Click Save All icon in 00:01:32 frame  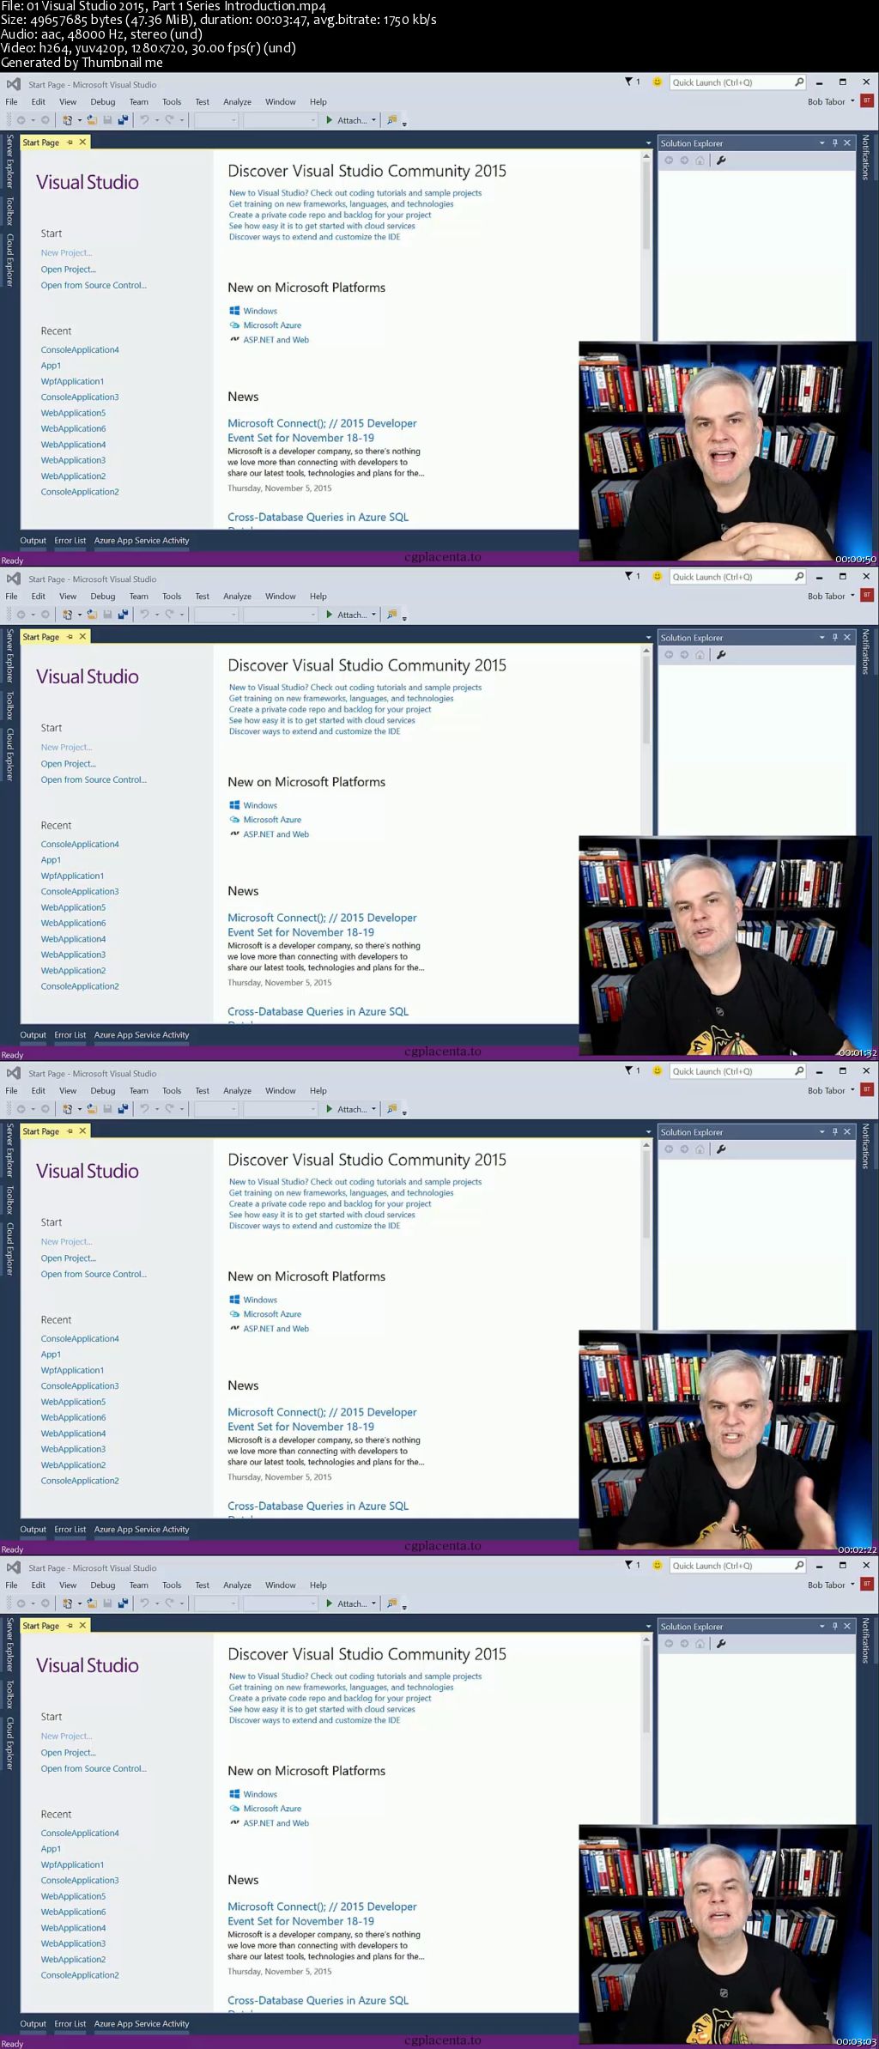point(123,615)
